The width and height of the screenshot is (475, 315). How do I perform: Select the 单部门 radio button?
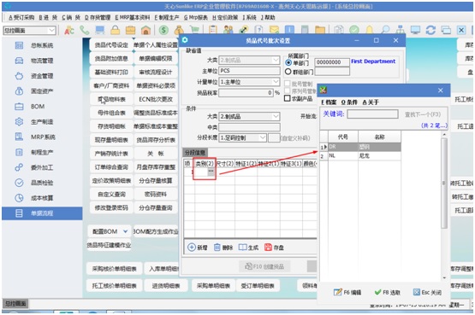click(288, 63)
